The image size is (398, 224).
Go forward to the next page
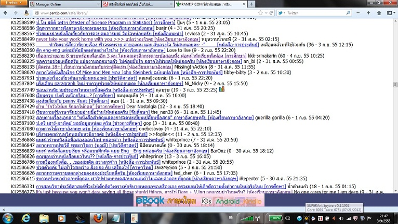(x=16, y=12)
